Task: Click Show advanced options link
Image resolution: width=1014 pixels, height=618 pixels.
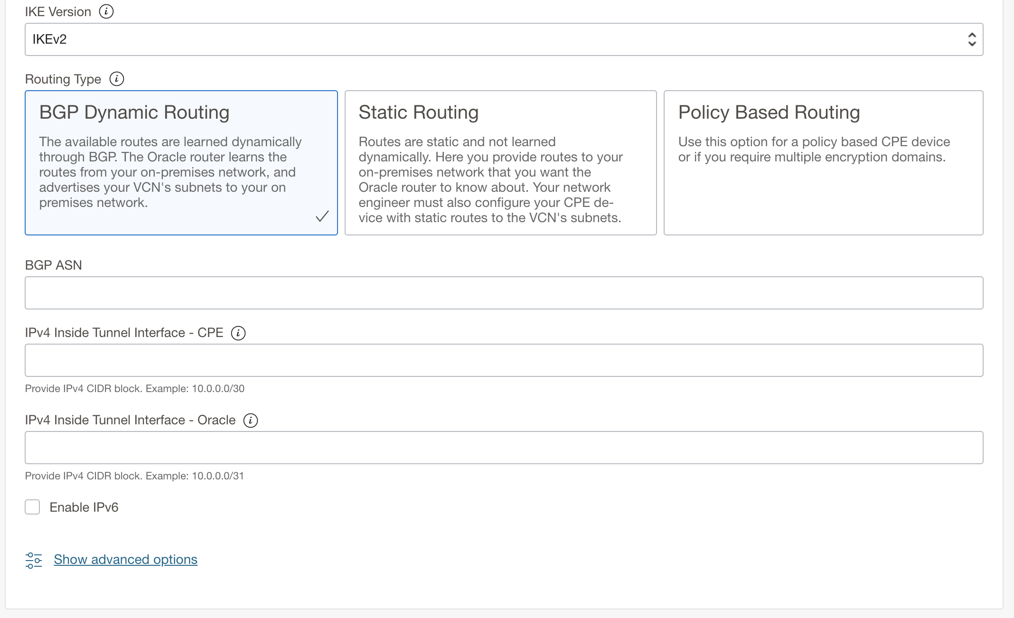Action: click(x=125, y=559)
